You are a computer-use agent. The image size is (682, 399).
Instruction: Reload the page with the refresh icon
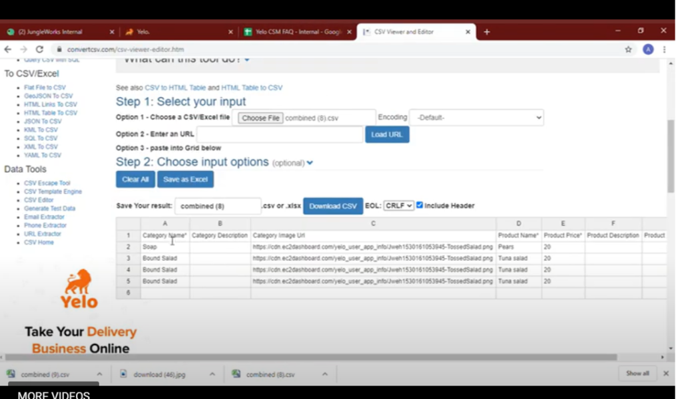coord(39,49)
